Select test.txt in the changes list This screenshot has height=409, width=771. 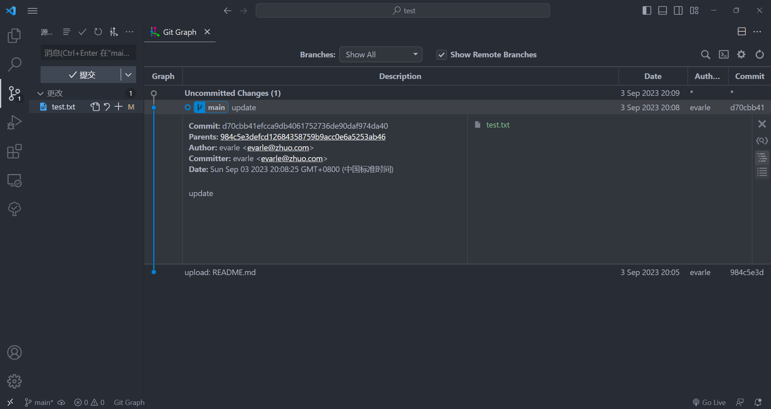coord(63,107)
